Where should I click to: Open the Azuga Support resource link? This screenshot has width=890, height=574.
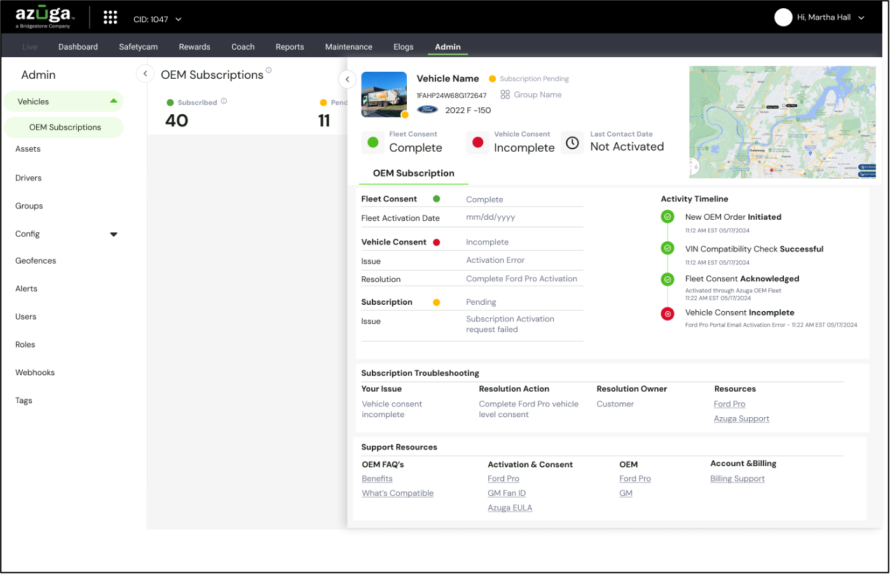[741, 419]
